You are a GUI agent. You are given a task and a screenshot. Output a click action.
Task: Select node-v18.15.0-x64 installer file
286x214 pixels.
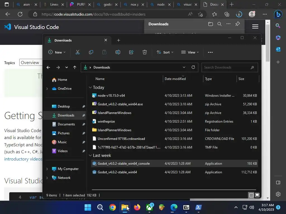[174, 96]
